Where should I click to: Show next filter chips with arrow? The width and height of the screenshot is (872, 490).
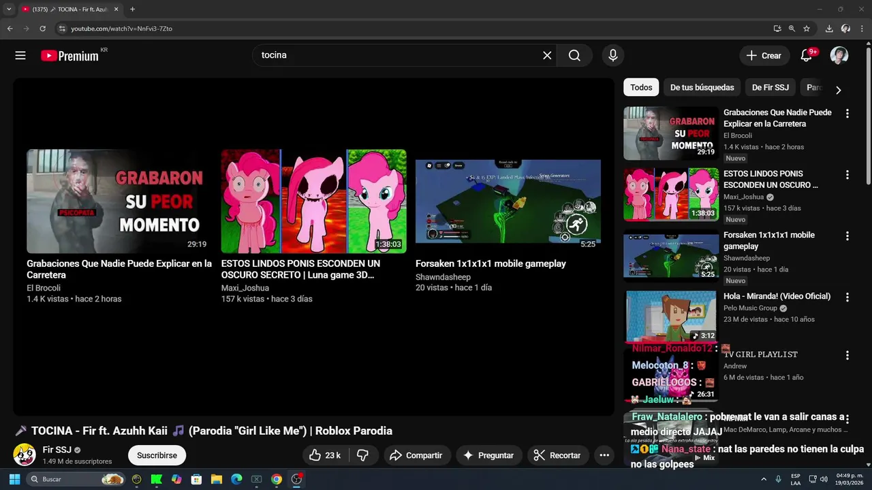(839, 90)
